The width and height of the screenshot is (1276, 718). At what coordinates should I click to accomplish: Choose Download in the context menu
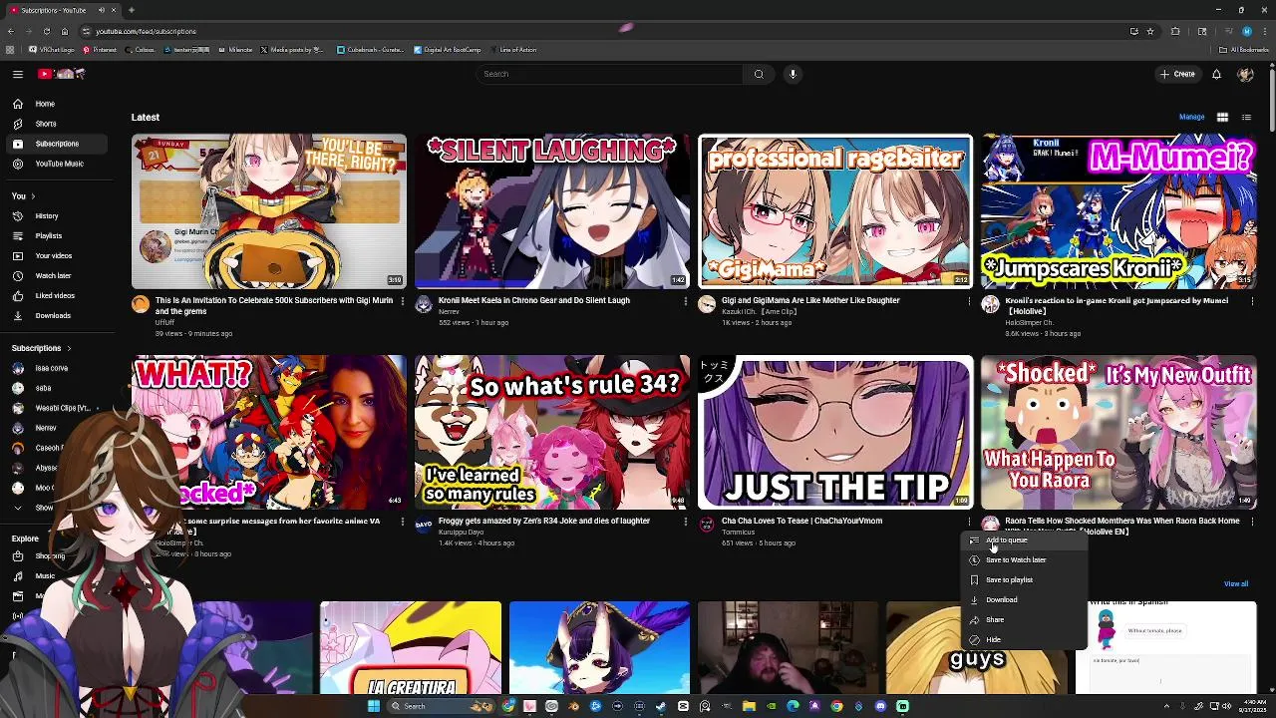point(1025,600)
